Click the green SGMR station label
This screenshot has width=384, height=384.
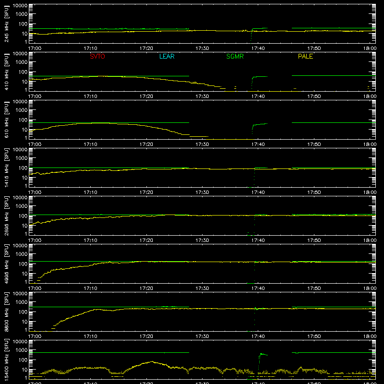coord(235,56)
